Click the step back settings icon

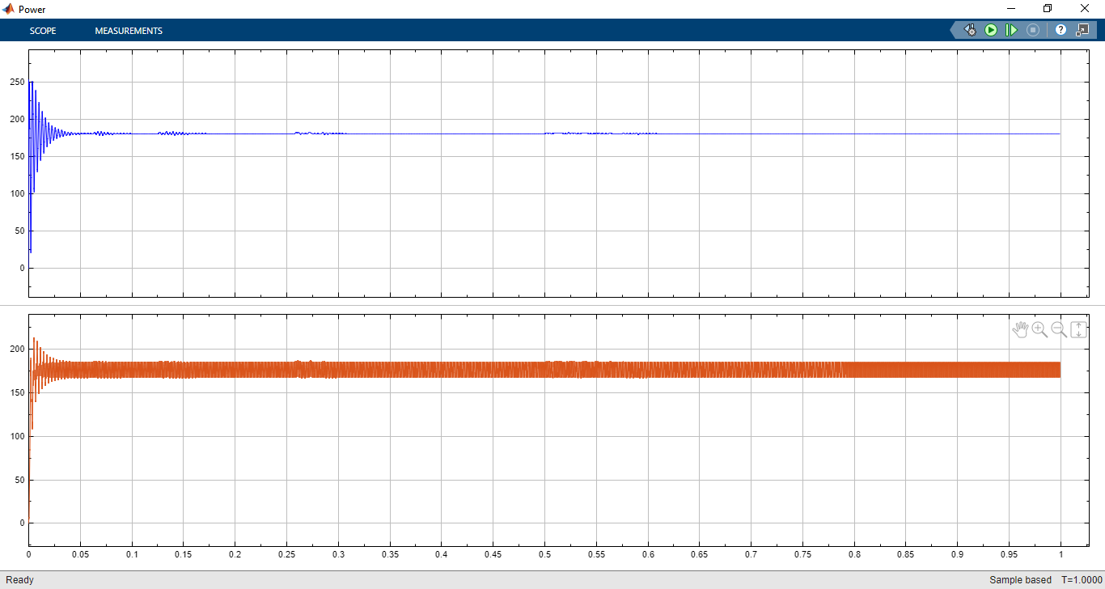coord(970,30)
